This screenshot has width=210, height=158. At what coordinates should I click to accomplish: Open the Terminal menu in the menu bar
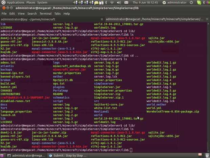pyautogui.click(x=45, y=14)
